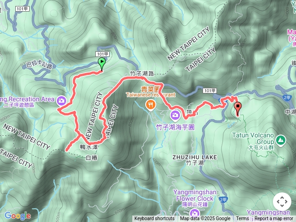Open the Terms link
This screenshot has width=296, height=222.
(x=242, y=219)
